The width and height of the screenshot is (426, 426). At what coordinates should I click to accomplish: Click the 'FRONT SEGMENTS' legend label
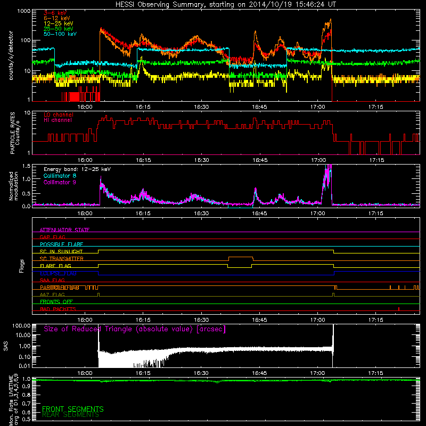[73, 409]
